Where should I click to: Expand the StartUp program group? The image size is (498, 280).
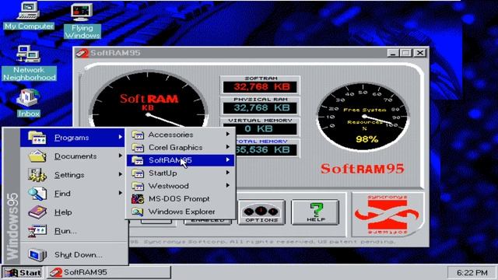click(181, 173)
